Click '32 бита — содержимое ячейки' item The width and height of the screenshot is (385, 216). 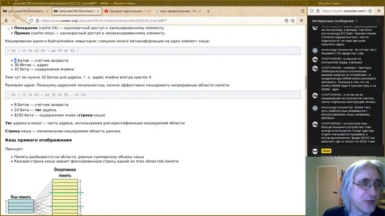[44, 70]
